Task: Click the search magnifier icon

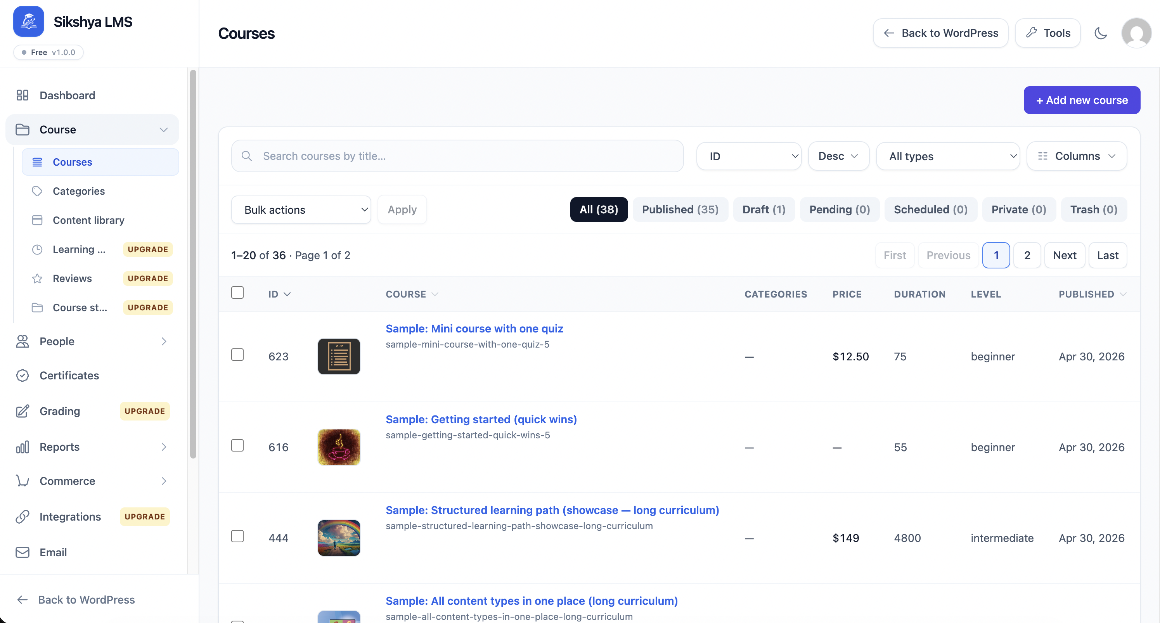Action: 246,156
